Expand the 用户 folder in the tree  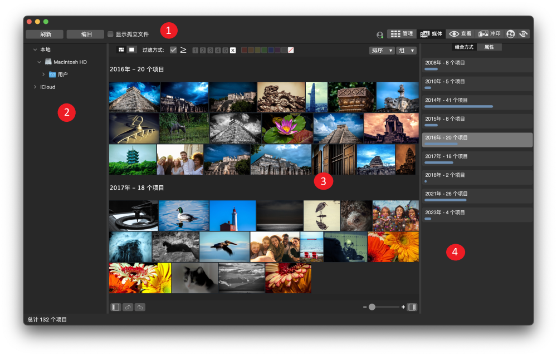[43, 75]
